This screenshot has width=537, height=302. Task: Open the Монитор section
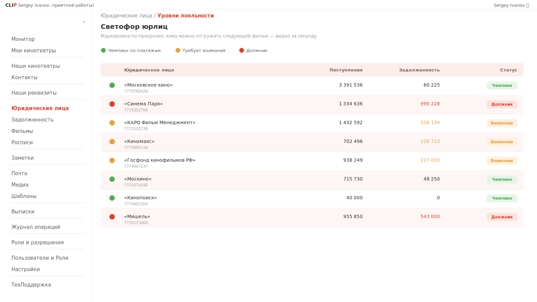23,39
